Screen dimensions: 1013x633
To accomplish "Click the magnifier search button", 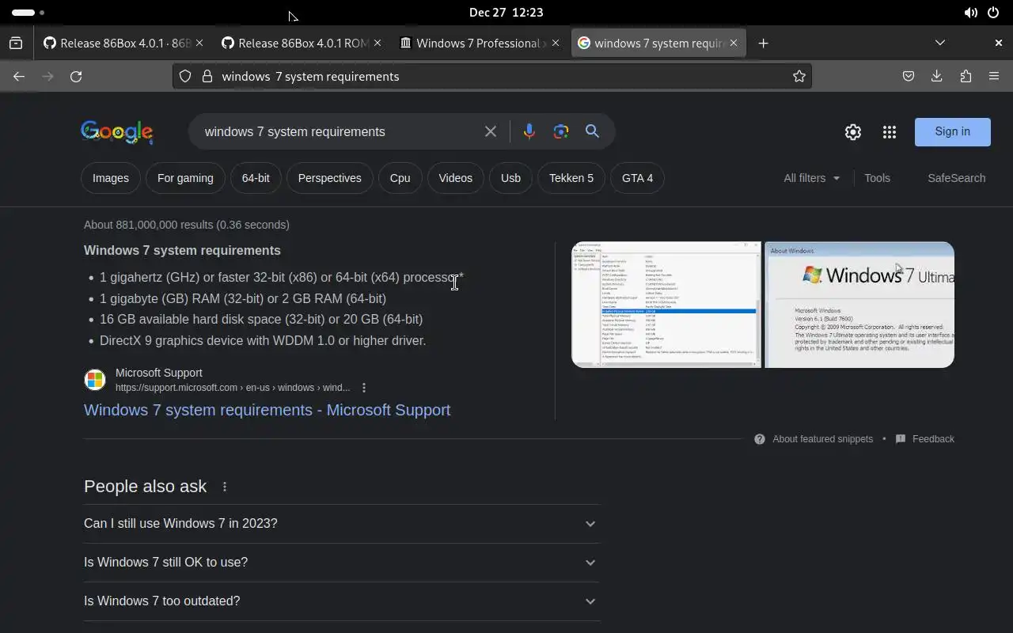I will point(592,131).
